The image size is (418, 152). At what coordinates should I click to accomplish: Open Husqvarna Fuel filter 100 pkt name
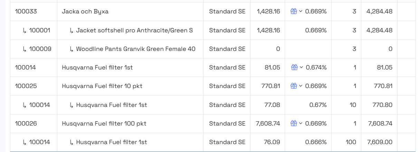coord(104,123)
